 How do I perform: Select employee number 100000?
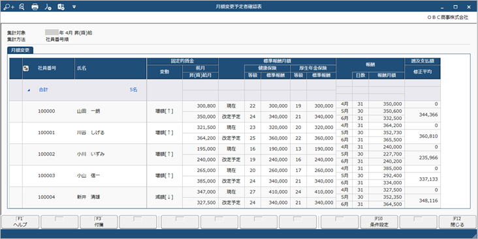46,111
